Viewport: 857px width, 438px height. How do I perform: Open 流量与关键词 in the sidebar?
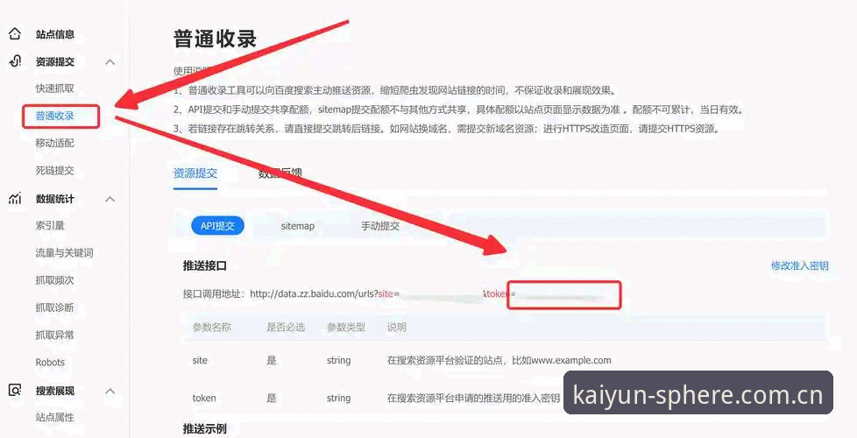(65, 253)
